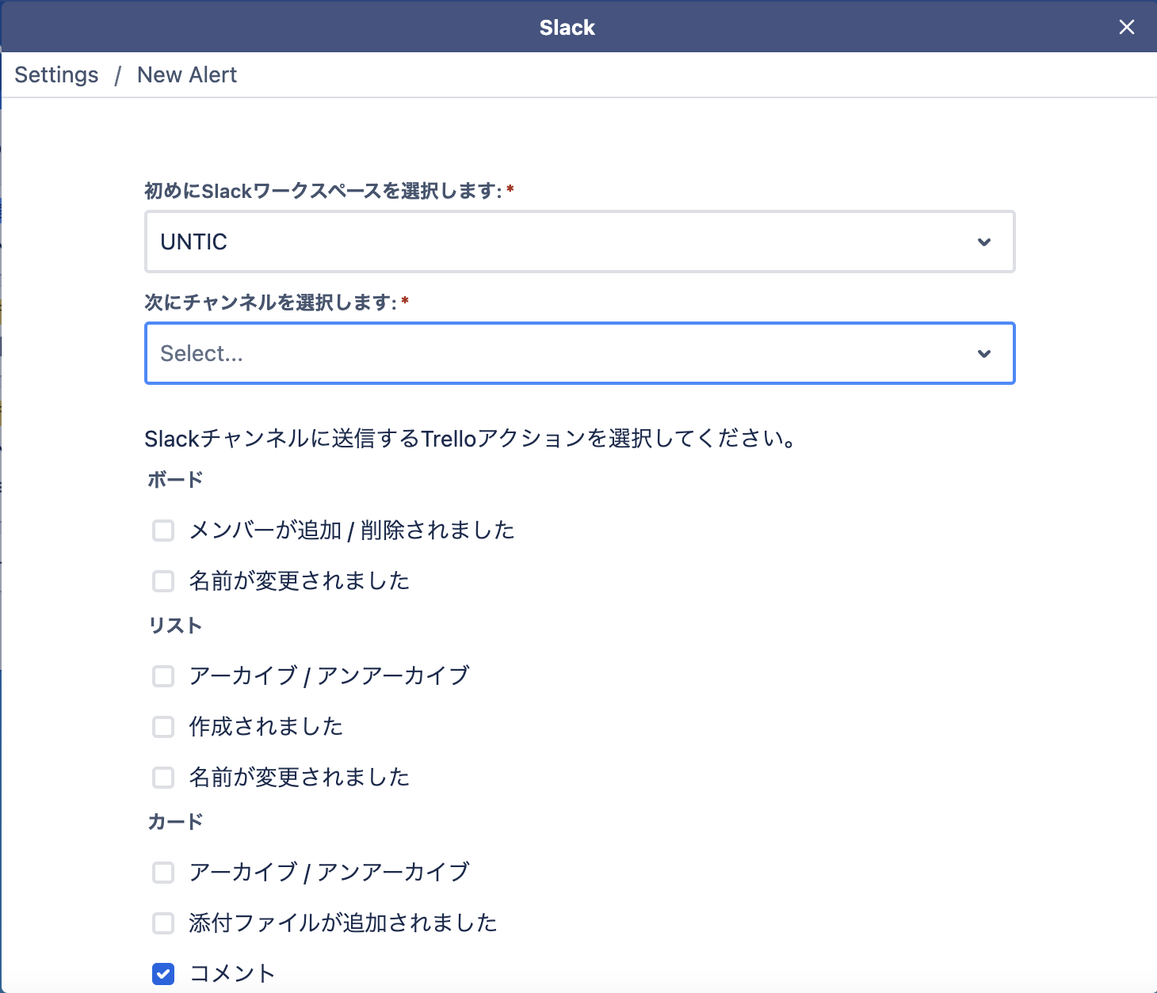This screenshot has width=1157, height=993.
Task: Open the channel Select... dropdown
Action: click(x=580, y=353)
